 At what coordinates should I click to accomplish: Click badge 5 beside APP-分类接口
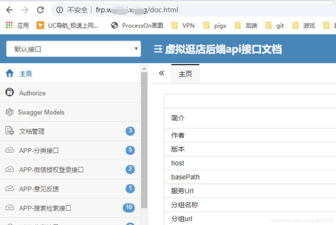click(130, 150)
